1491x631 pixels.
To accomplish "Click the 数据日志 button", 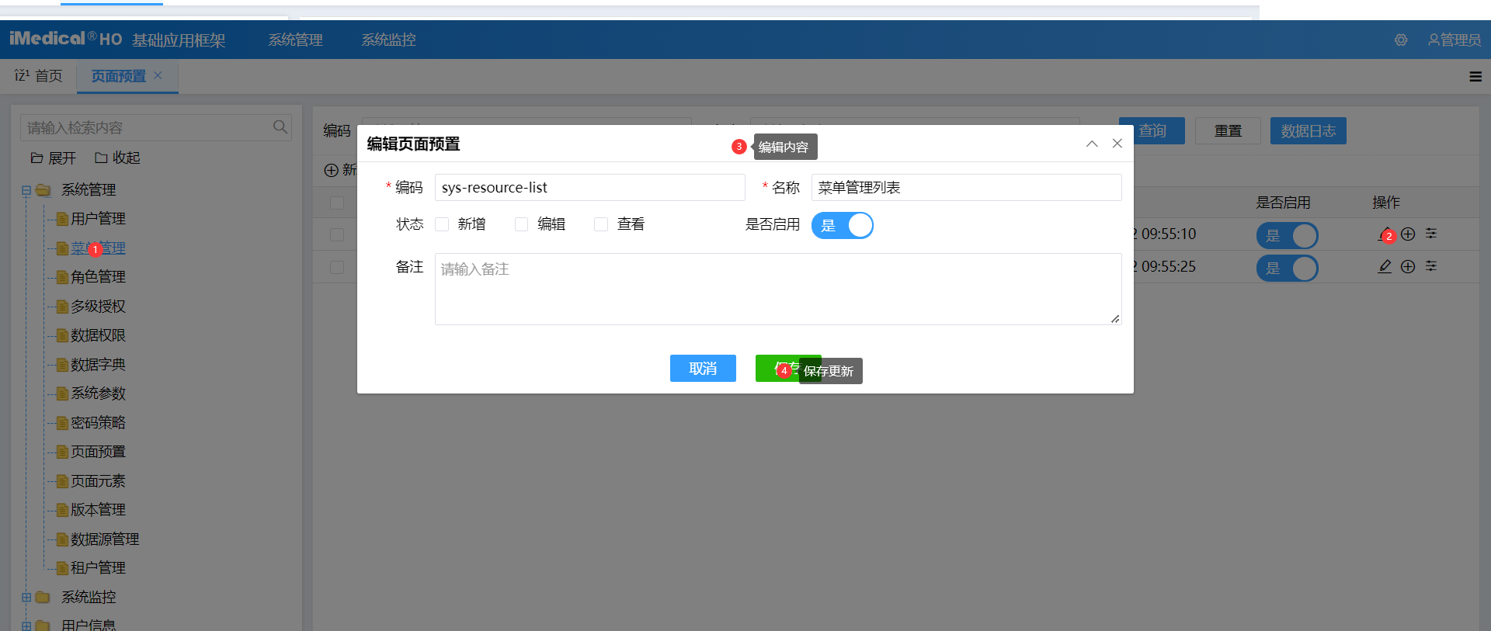I will (1309, 130).
